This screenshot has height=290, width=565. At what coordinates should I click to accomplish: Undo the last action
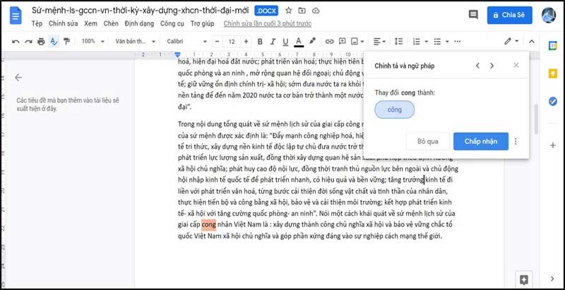pyautogui.click(x=16, y=42)
